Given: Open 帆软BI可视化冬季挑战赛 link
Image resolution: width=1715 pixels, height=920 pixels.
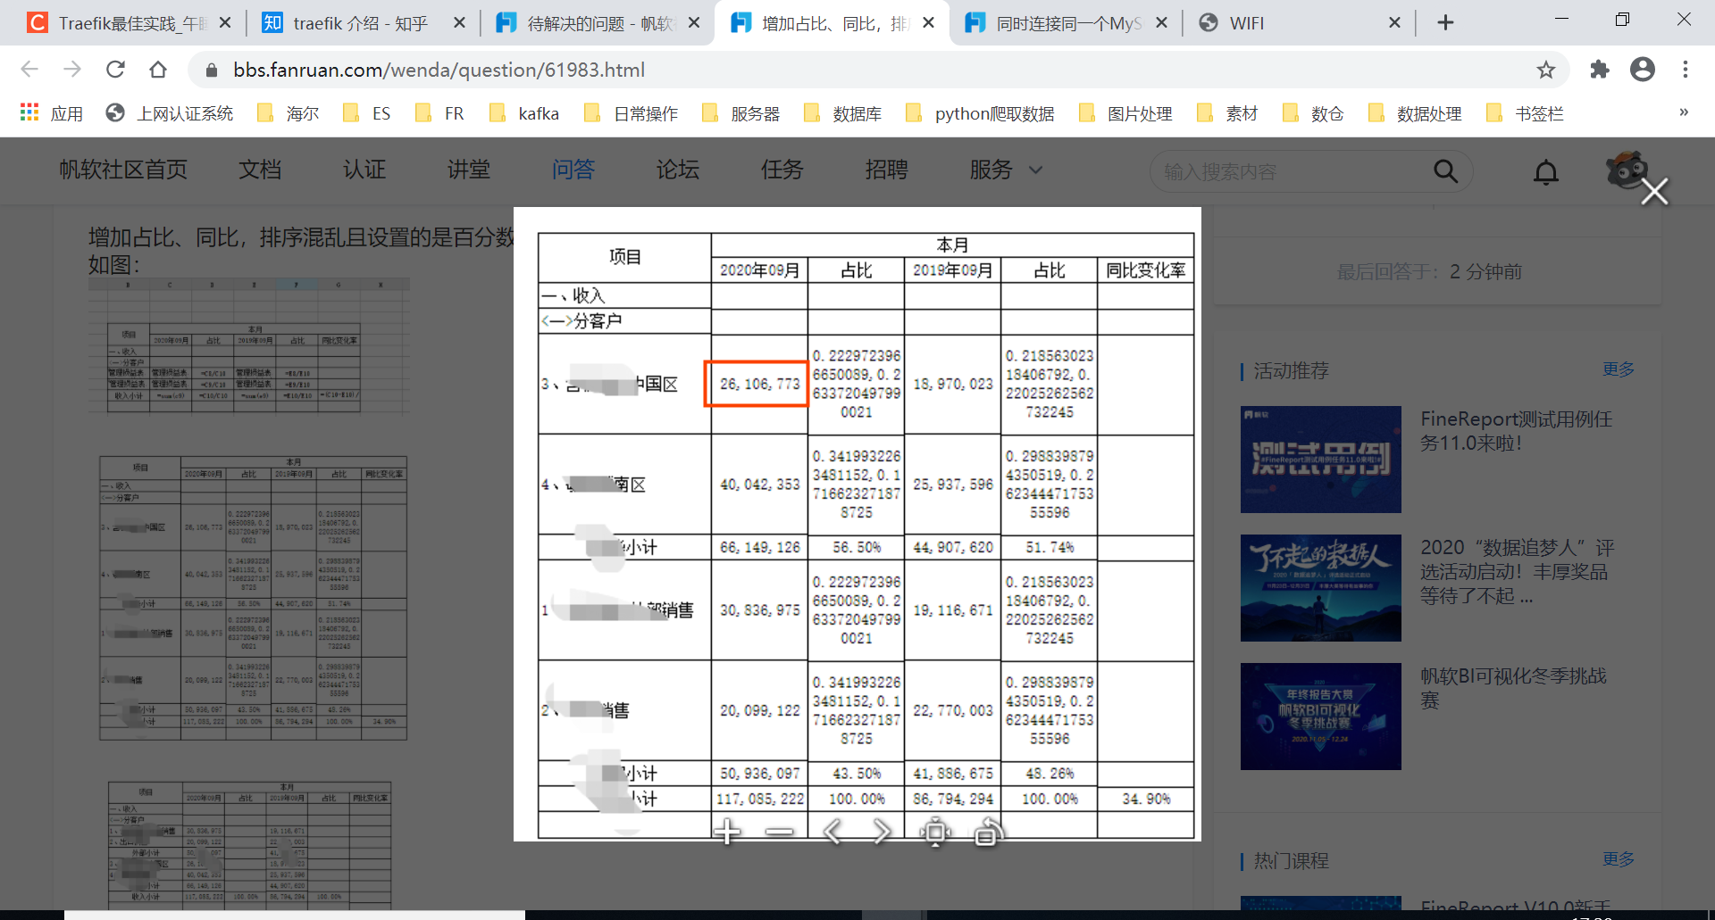Looking at the screenshot, I should tap(1513, 688).
